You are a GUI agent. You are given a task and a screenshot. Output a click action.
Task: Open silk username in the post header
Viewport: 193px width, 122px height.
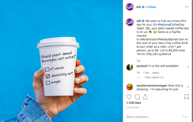coord(138,7)
